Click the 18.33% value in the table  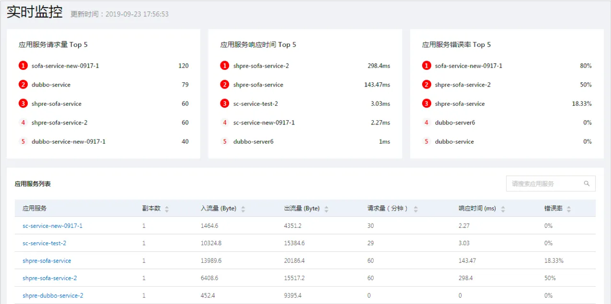pos(554,261)
